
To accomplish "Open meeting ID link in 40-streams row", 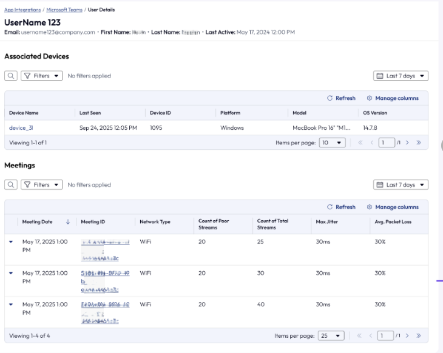I will (x=105, y=312).
